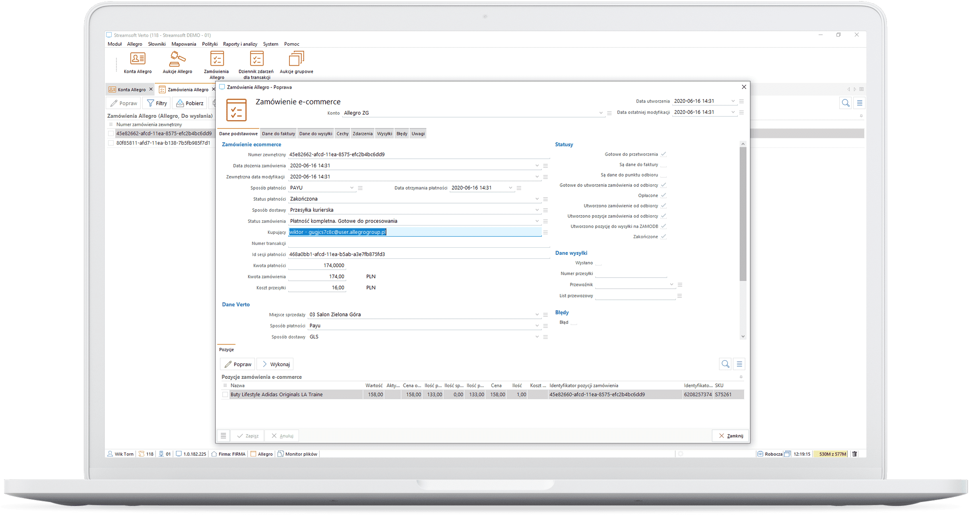Image resolution: width=974 pixels, height=530 pixels.
Task: Click Zamknij button in dialog
Action: pyautogui.click(x=731, y=436)
